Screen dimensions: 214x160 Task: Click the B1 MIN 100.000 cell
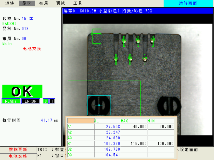click(x=161, y=143)
